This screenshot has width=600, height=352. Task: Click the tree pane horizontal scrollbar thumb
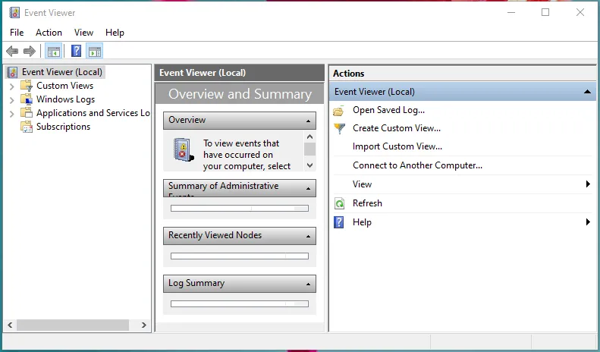point(73,325)
